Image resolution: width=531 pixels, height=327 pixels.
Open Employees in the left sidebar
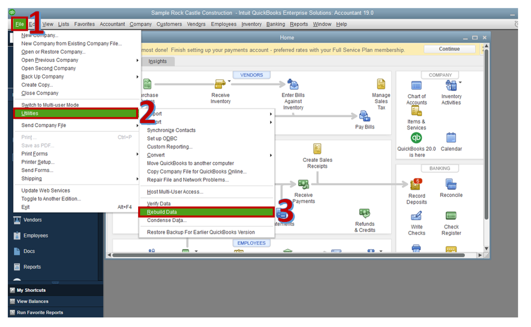[30, 236]
